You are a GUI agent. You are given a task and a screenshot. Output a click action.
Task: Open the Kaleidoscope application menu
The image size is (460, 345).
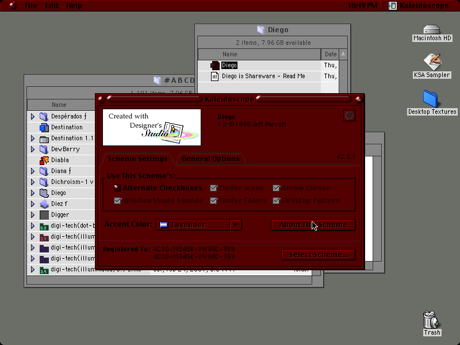(x=419, y=6)
